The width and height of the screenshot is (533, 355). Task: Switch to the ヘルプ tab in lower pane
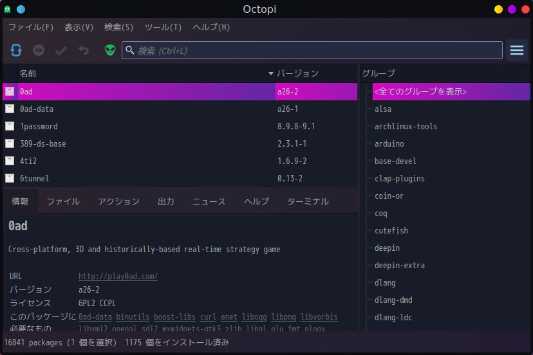click(x=256, y=201)
